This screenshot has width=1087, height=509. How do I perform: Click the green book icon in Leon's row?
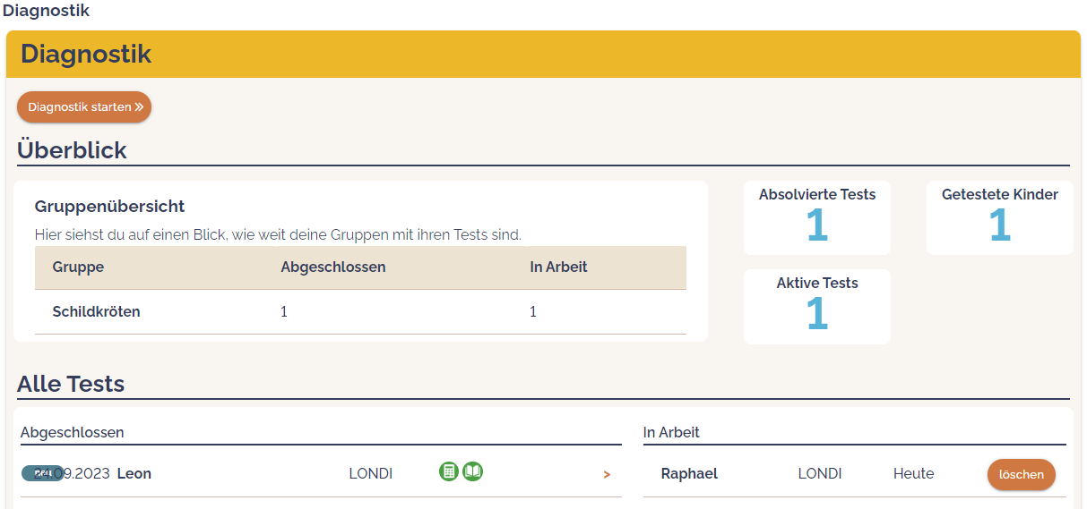473,471
